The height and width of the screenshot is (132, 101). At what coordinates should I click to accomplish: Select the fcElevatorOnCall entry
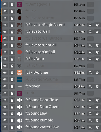click(48, 52)
